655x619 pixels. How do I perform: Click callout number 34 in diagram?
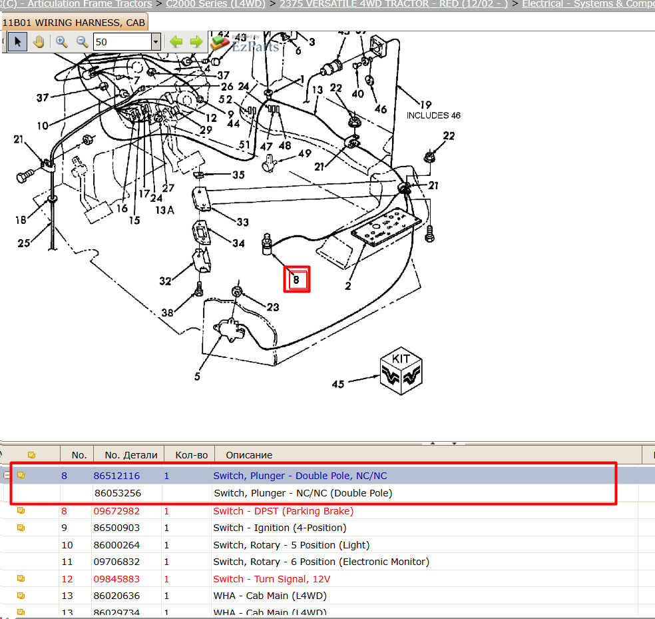[x=238, y=243]
